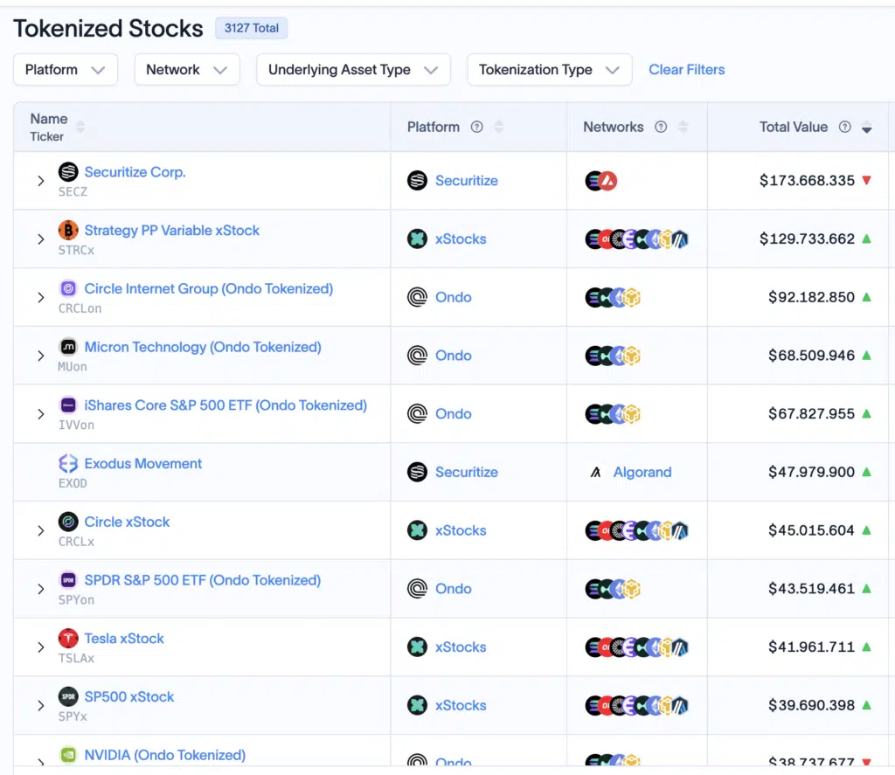Image resolution: width=895 pixels, height=775 pixels.
Task: Open xStocks platform link in TSLAx row
Action: [461, 647]
